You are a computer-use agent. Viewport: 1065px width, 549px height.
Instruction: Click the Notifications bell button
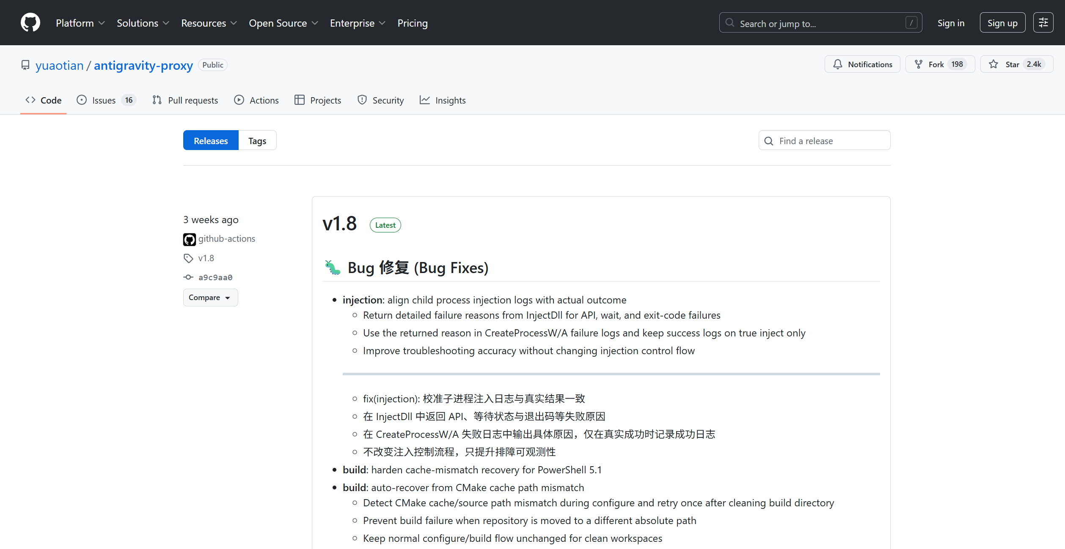tap(862, 64)
